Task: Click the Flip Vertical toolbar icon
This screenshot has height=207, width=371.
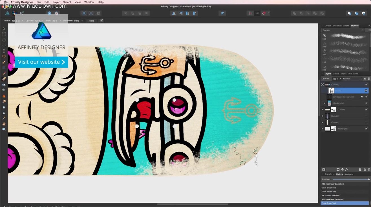Action: point(181,13)
